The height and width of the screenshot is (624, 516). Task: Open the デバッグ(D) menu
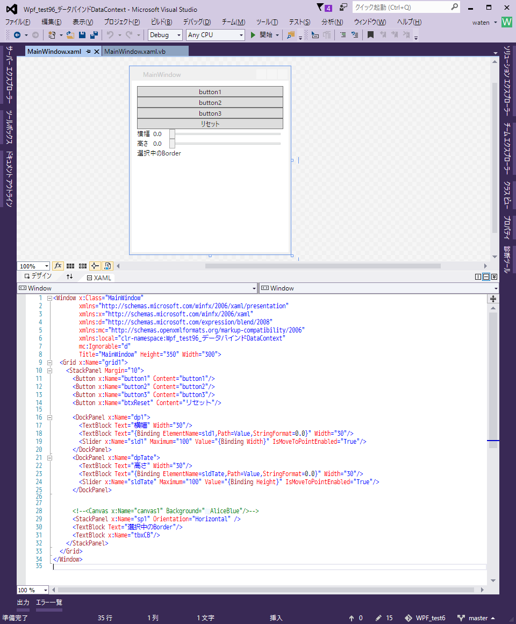coord(197,22)
